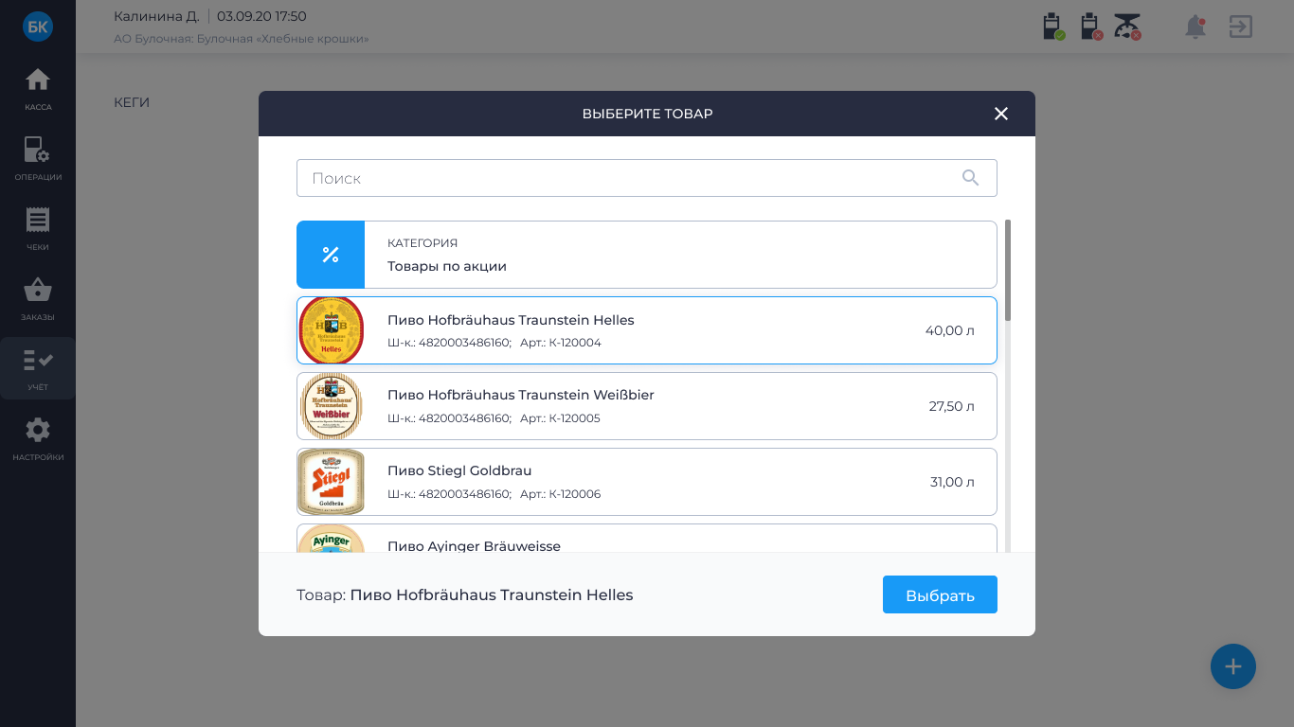Open the Настройки settings section

click(38, 439)
